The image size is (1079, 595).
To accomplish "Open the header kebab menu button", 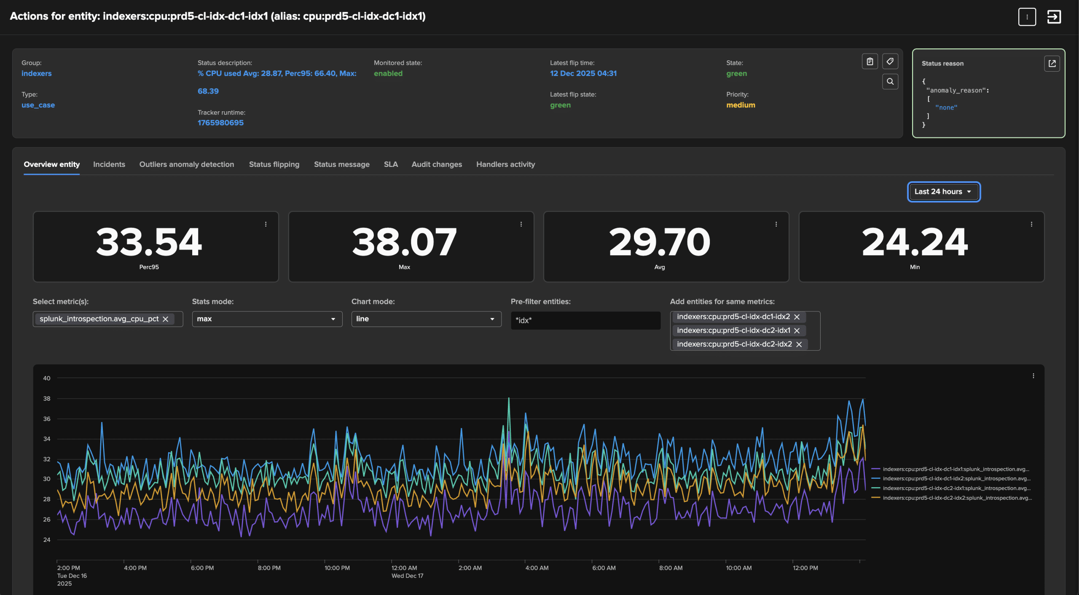I will 1027,17.
